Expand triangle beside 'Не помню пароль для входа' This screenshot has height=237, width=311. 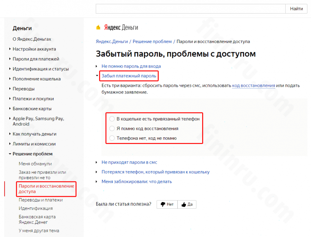tap(96, 66)
